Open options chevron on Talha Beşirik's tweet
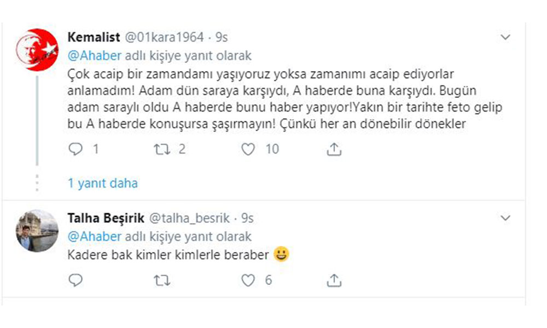547x328 pixels. pos(506,218)
